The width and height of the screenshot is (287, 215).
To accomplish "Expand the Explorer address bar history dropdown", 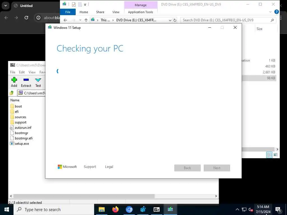I will 170,20.
